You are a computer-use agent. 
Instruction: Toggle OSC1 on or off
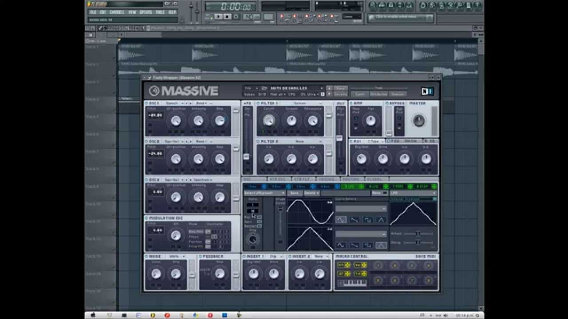click(x=147, y=103)
